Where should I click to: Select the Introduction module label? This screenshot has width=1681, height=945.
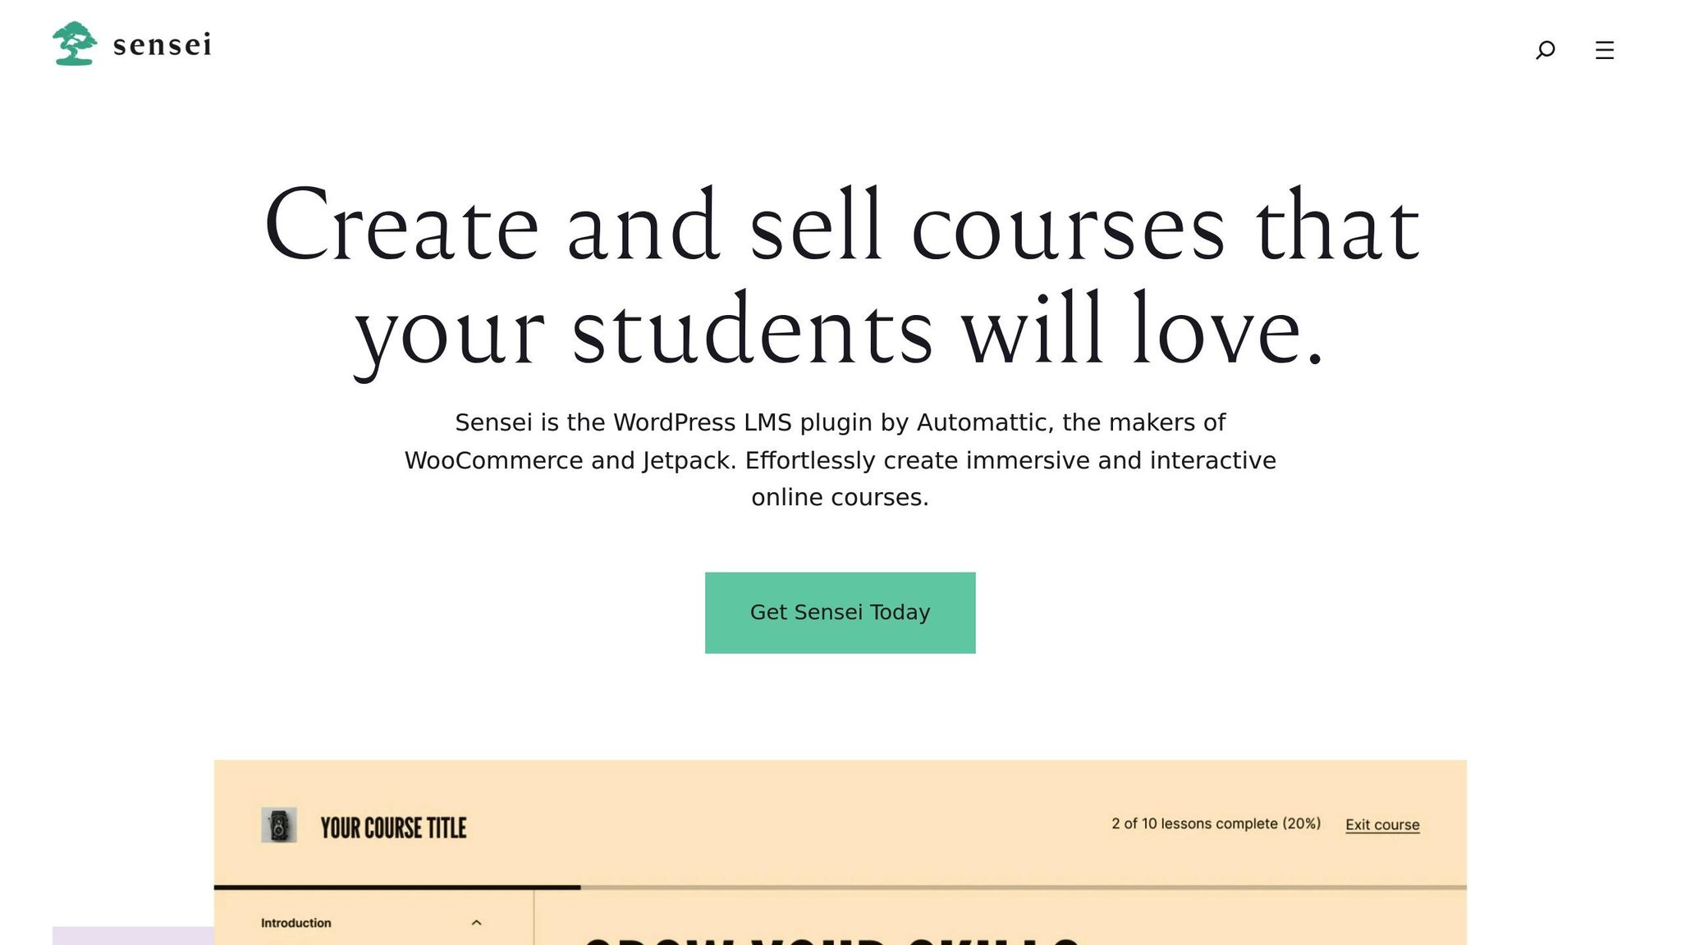coord(295,923)
